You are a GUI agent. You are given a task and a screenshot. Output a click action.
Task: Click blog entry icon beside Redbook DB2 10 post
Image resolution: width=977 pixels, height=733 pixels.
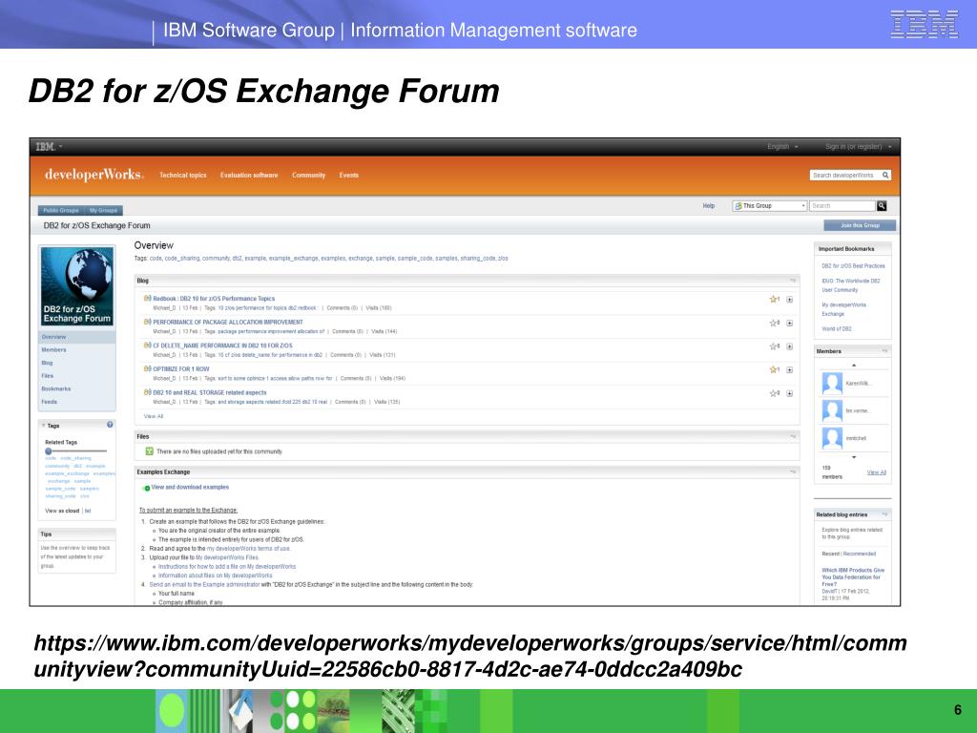[x=147, y=299]
